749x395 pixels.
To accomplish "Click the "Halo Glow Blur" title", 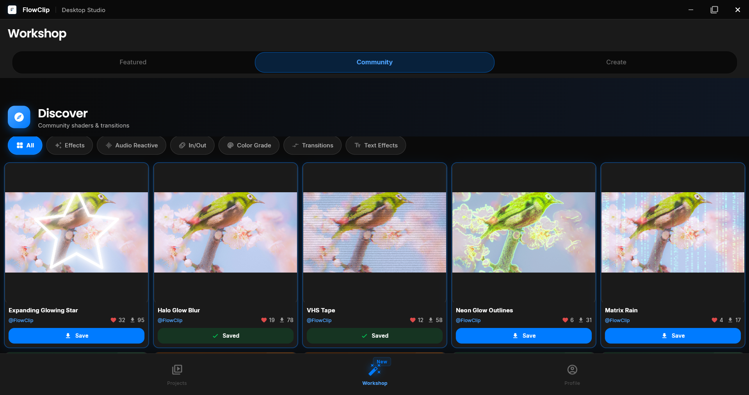I will (x=179, y=310).
